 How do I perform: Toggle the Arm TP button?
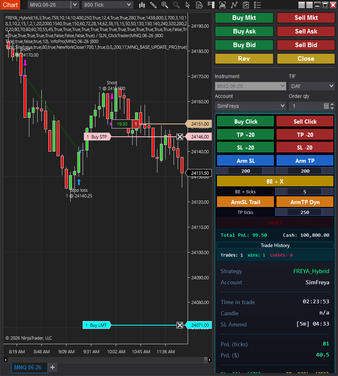[x=305, y=161]
